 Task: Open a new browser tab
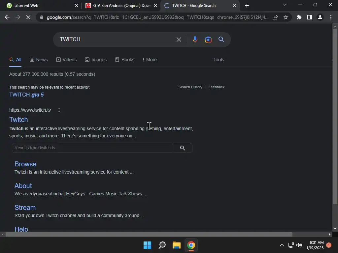[x=247, y=6]
